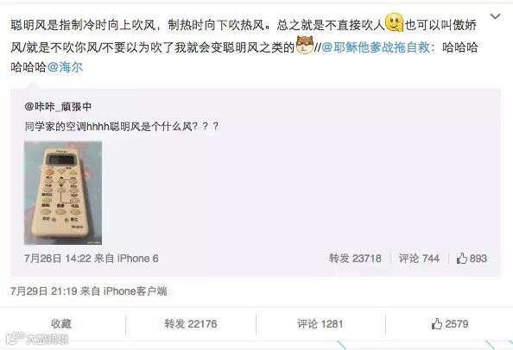Click the doge dog emoji
The image size is (513, 350).
coord(305,45)
